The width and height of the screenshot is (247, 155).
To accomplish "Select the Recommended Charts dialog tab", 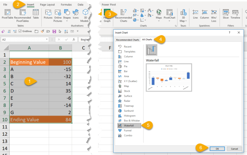I will pyautogui.click(x=128, y=40).
